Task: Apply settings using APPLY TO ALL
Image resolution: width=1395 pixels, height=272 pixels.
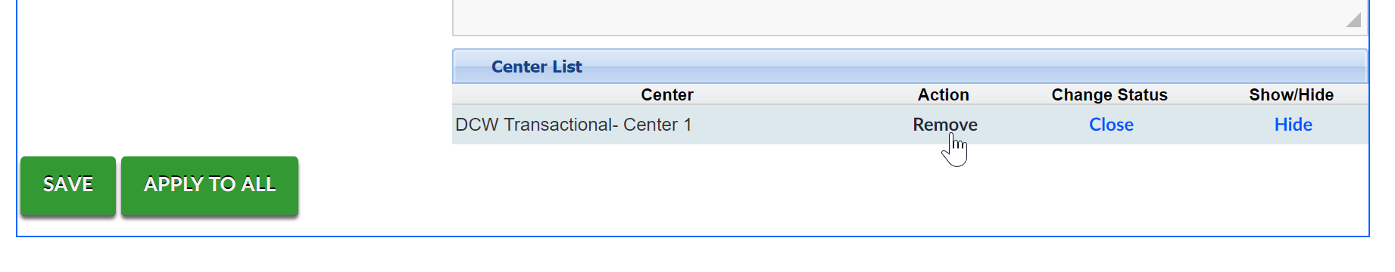Action: 210,186
